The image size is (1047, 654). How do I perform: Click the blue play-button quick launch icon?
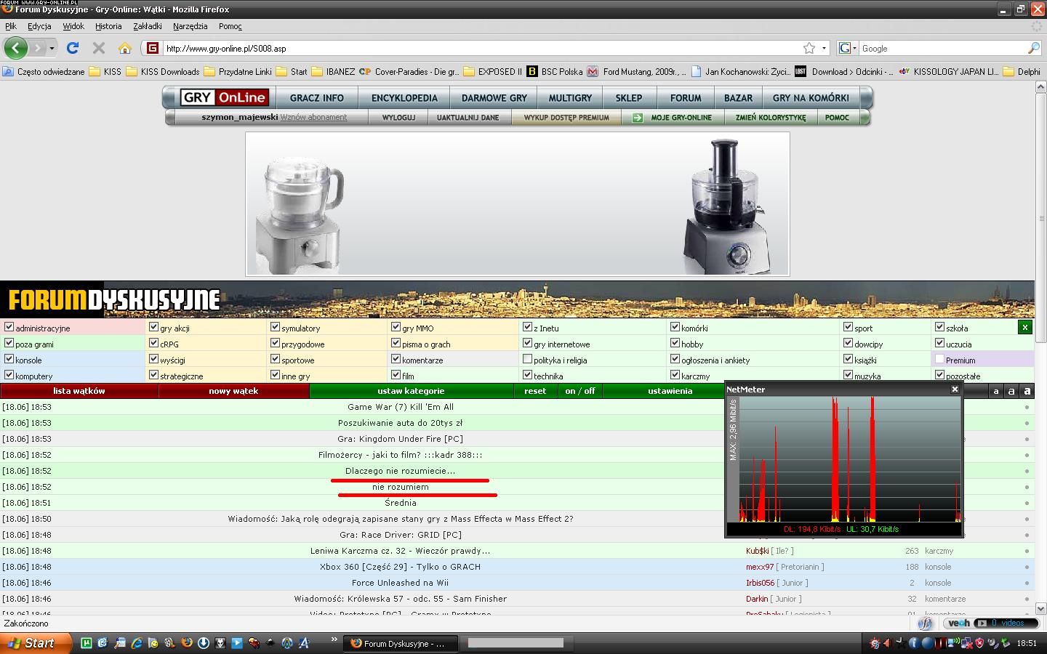tap(237, 643)
